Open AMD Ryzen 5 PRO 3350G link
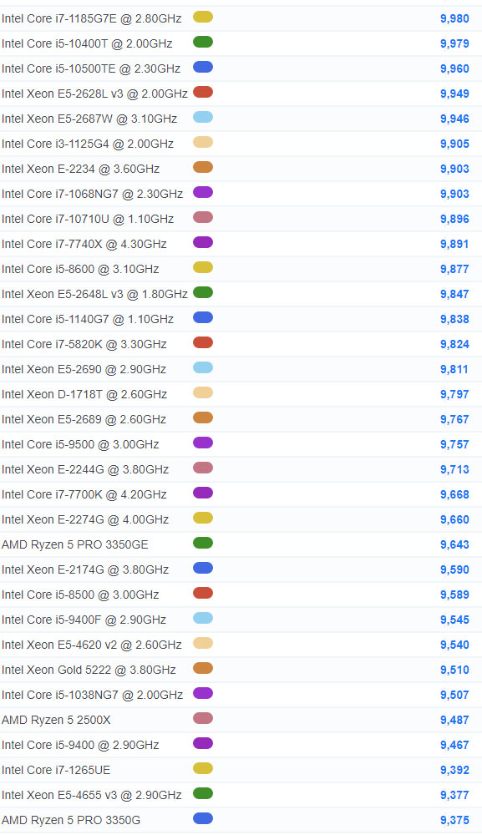Viewport: 482px width, 835px height. (71, 820)
